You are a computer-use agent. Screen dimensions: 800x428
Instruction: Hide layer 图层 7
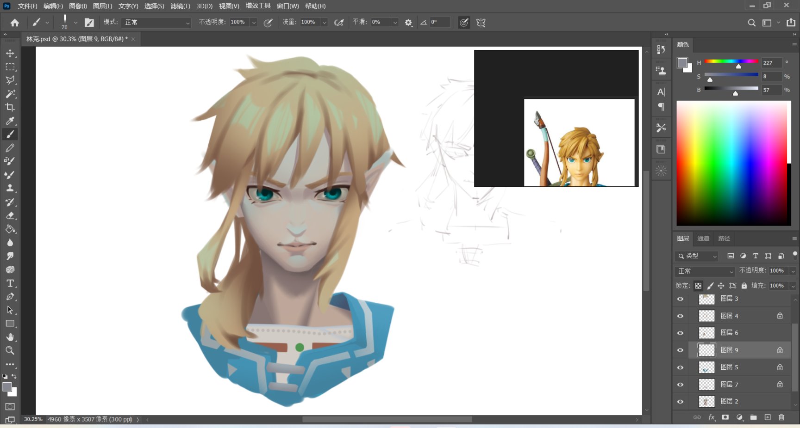point(680,385)
